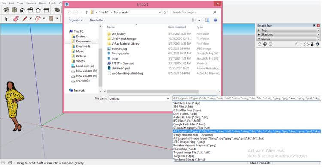Open the address bar history dropdown
The height and width of the screenshot is (167, 322).
tap(160, 12)
